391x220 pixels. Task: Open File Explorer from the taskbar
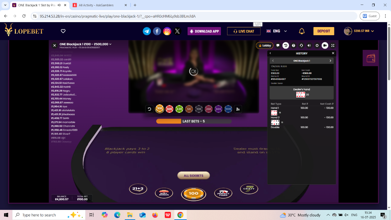130,215
